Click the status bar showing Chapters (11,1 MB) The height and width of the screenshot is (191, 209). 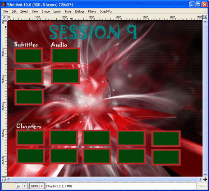(x=121, y=186)
